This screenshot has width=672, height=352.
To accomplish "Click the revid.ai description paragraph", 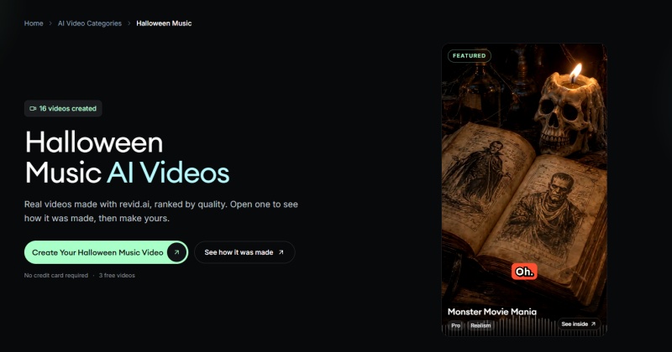I will 161,211.
